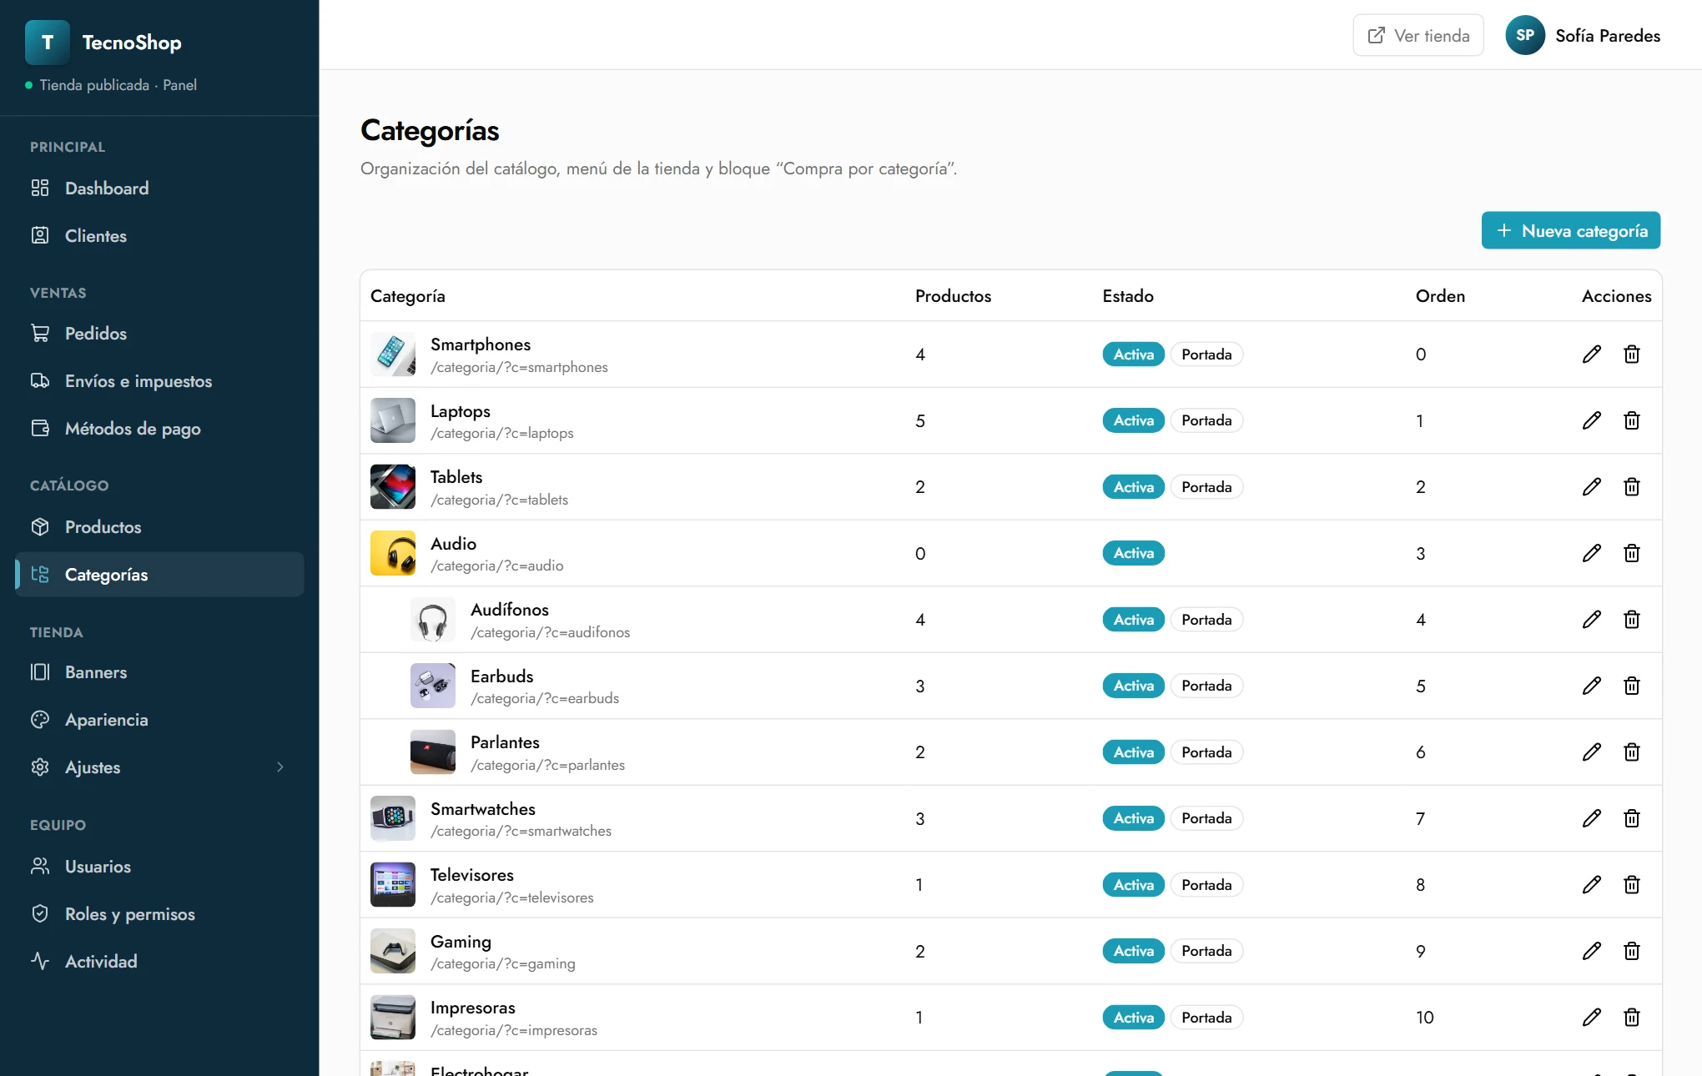
Task: Remove the Earbuds category using trash icon
Action: (1632, 686)
